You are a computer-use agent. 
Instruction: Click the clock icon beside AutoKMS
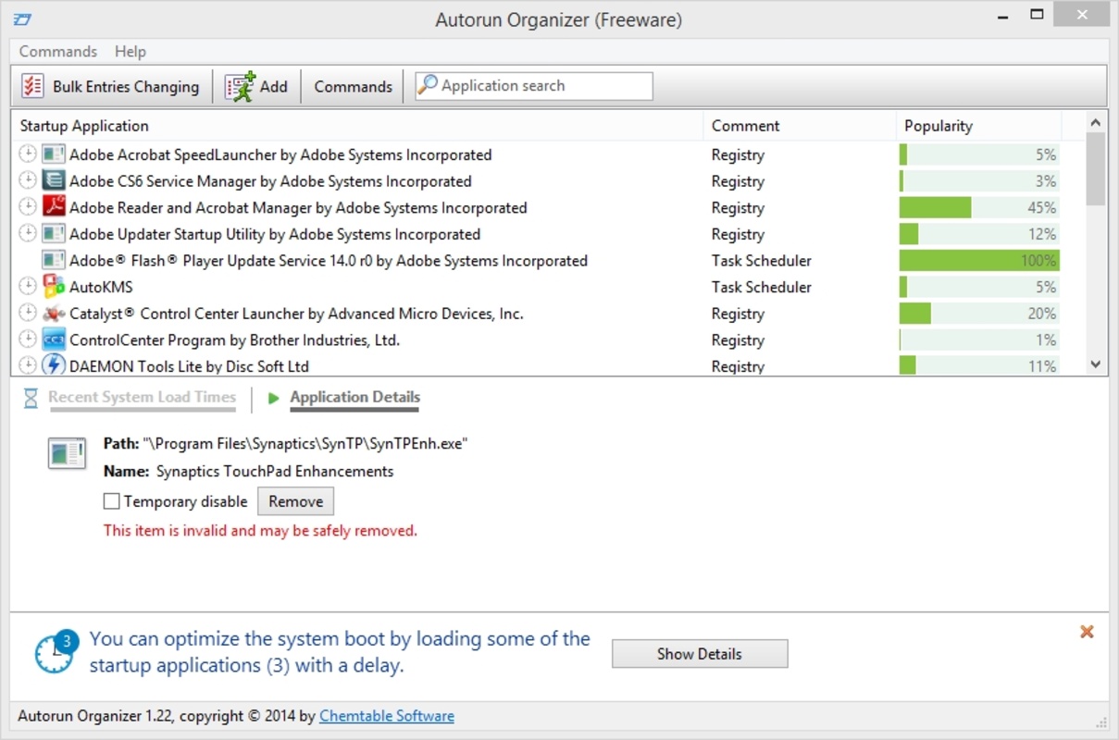coord(28,286)
